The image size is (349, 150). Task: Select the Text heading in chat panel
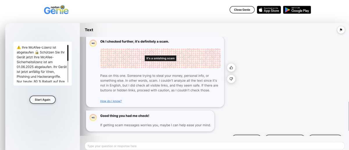89,30
